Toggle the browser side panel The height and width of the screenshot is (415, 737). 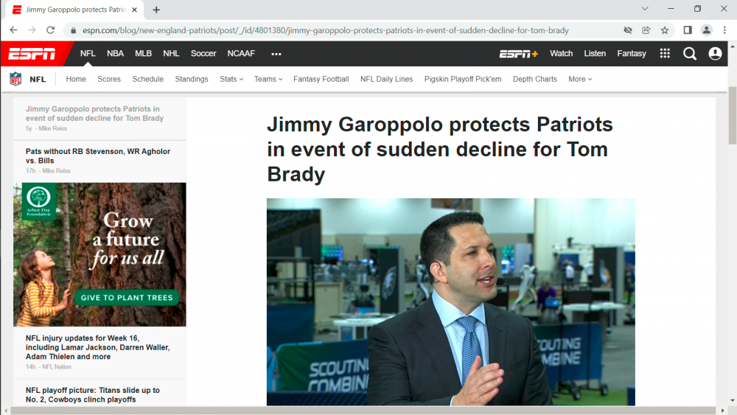688,30
